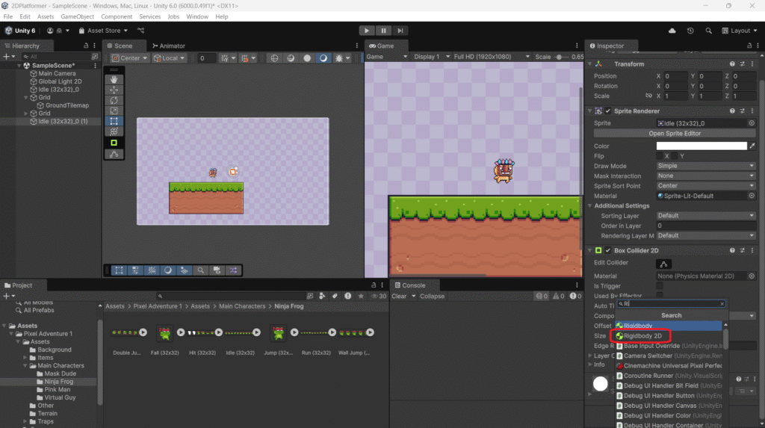The height and width of the screenshot is (428, 765).
Task: Open Box Collider 2D more options
Action: [x=752, y=250]
